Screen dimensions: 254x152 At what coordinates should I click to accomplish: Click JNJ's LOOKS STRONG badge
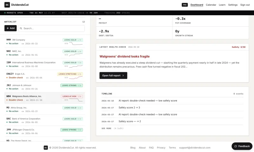point(71,85)
